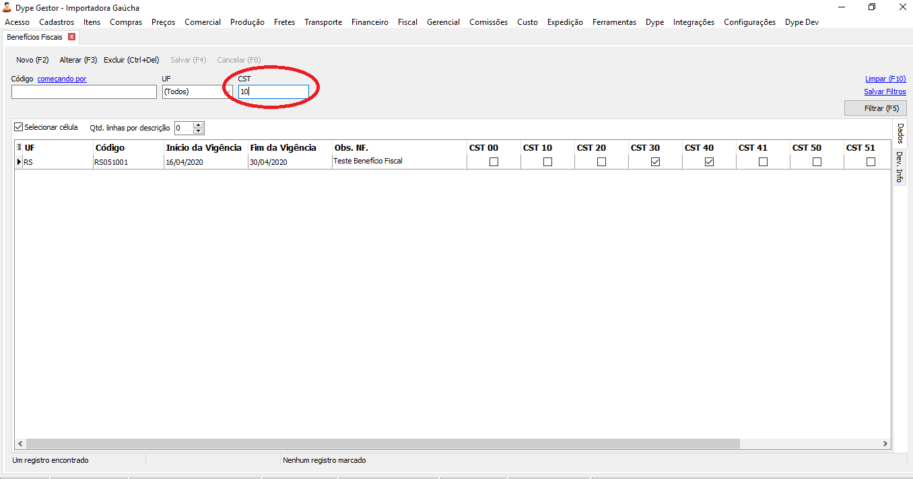Image resolution: width=913 pixels, height=479 pixels.
Task: Click the row indicator arrow of RS row
Action: (x=19, y=162)
